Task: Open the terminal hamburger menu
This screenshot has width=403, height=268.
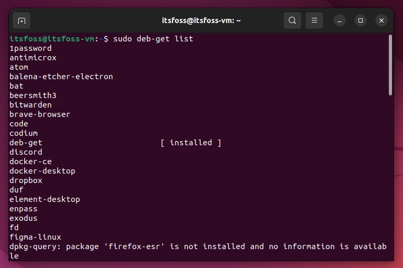Action: click(x=314, y=21)
